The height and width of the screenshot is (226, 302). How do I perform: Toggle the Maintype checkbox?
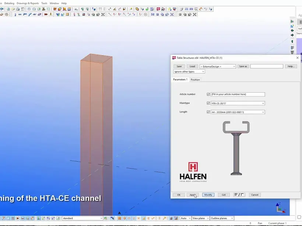point(208,103)
